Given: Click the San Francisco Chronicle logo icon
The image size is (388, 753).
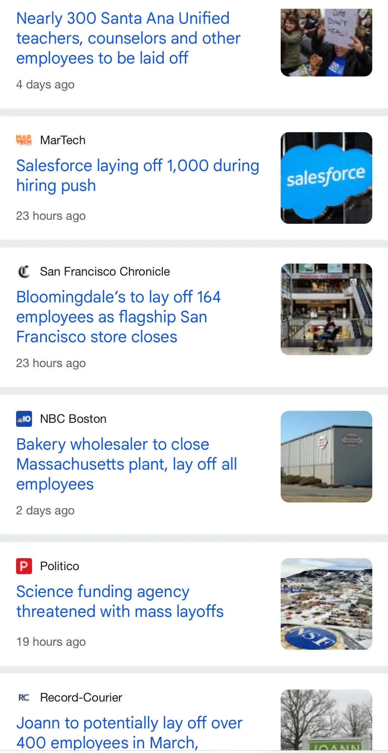Looking at the screenshot, I should click(24, 272).
